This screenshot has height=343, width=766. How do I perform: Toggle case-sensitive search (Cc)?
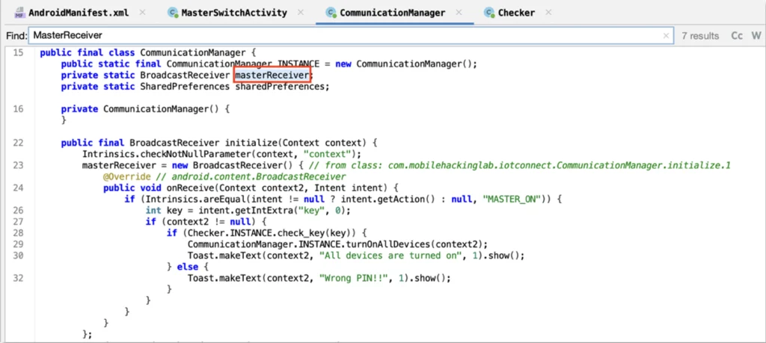click(737, 36)
